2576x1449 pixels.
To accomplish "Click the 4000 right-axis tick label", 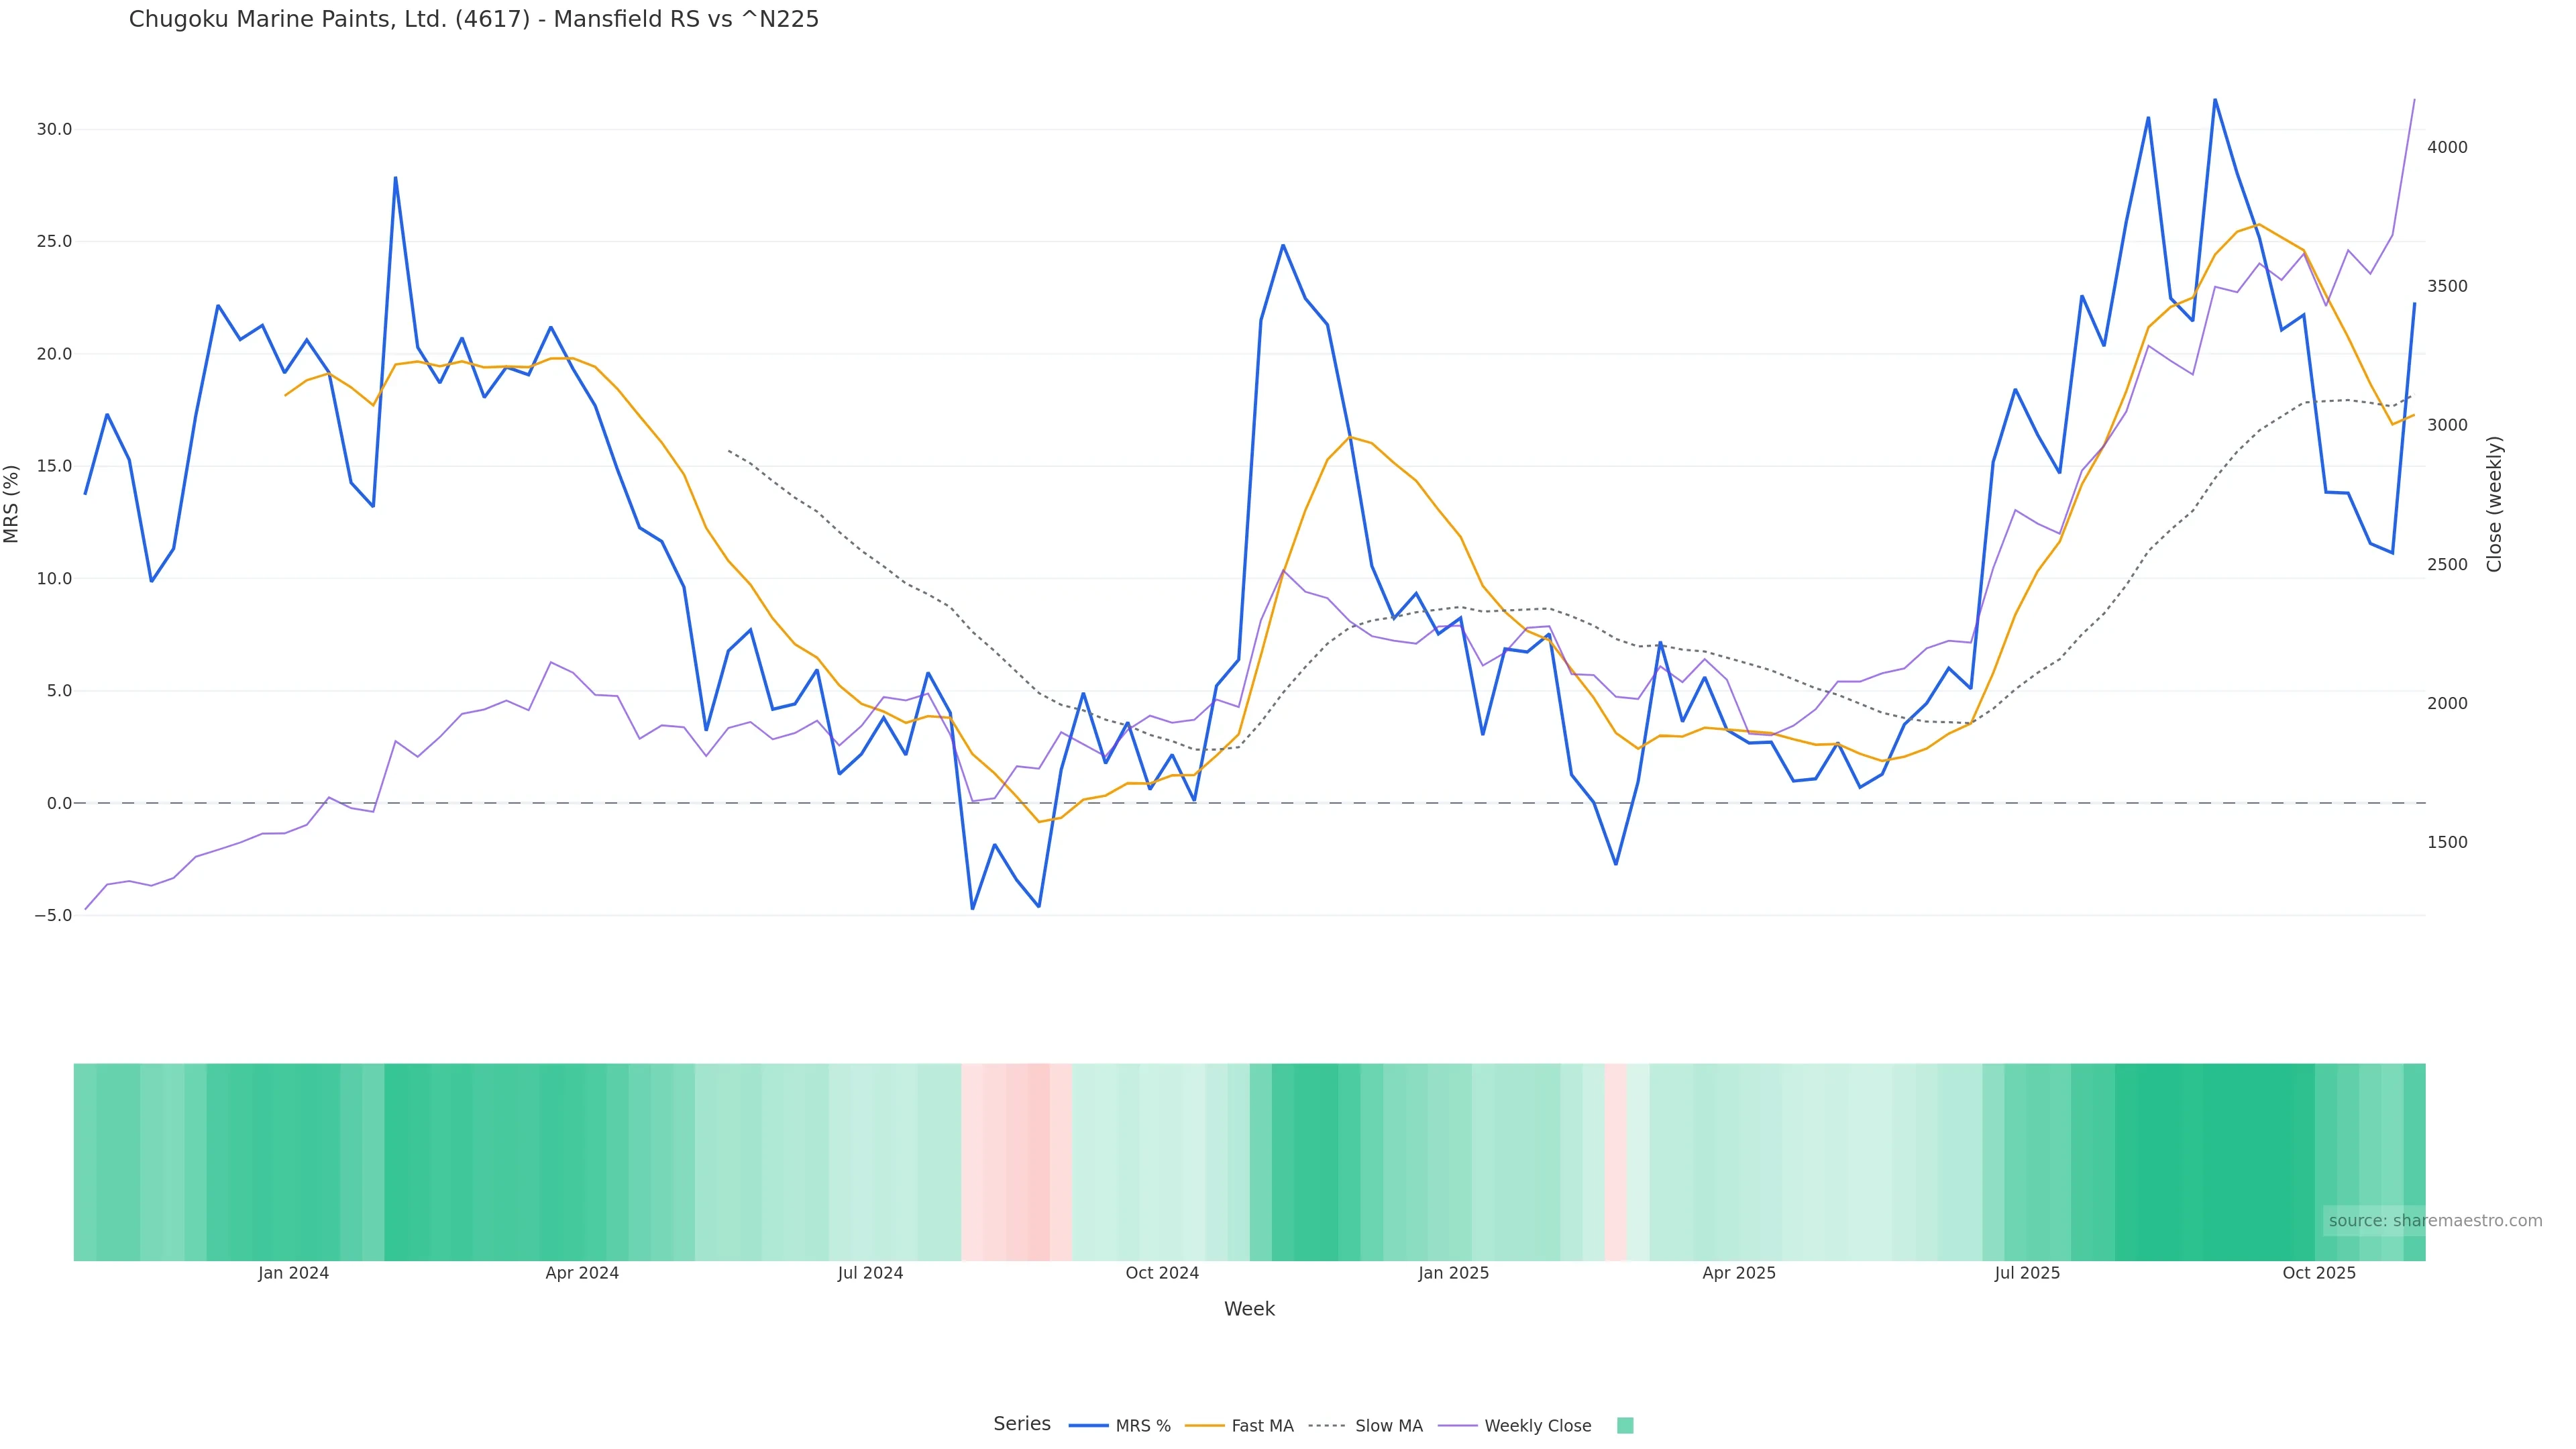I will pos(2447,147).
